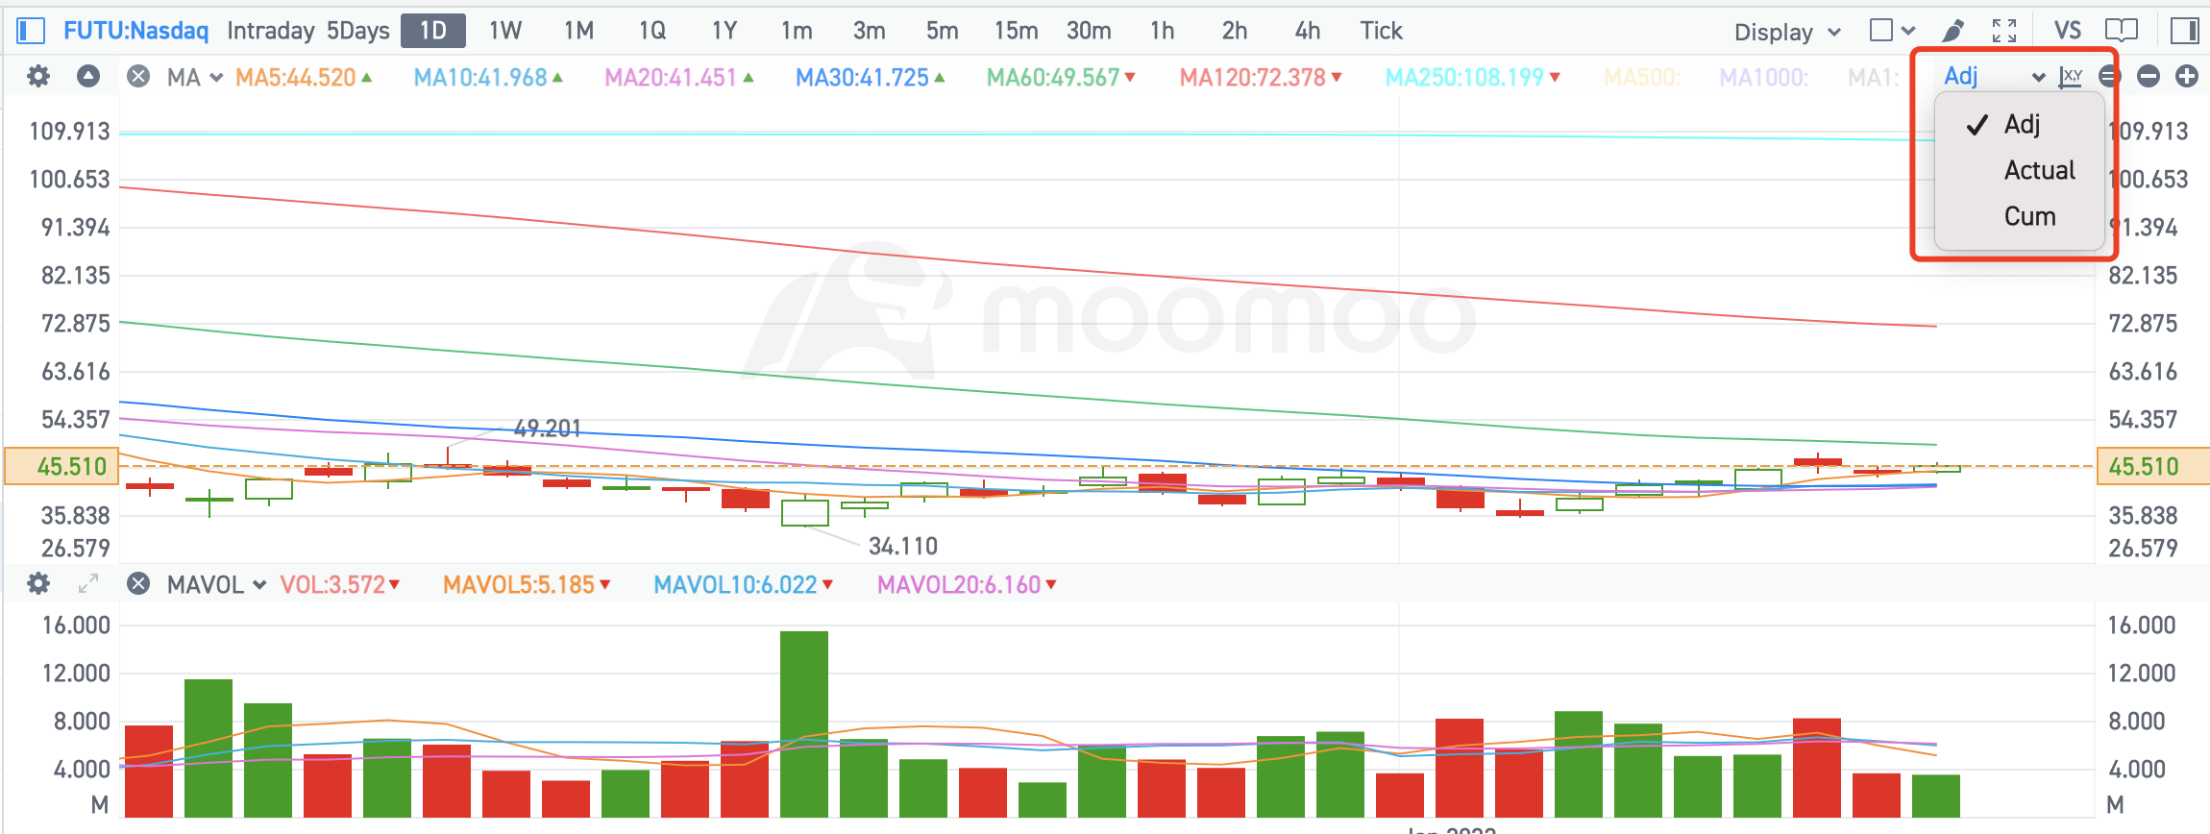Remove the MA indicator using its X icon
This screenshot has width=2210, height=834.
click(138, 76)
